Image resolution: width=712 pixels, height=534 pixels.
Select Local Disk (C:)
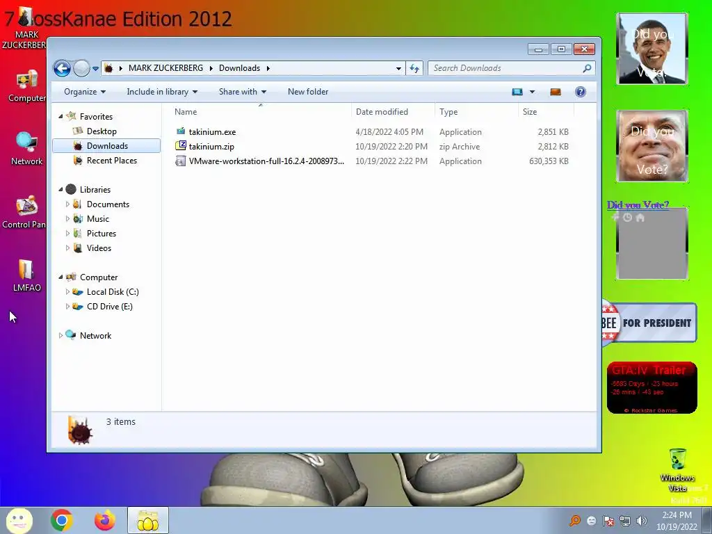(113, 292)
